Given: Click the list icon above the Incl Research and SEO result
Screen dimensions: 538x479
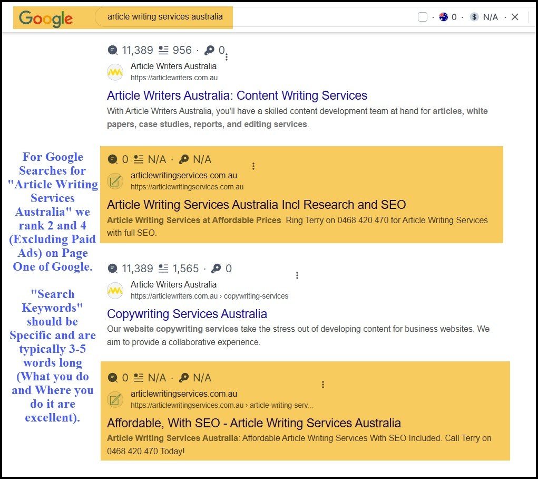Looking at the screenshot, I should (x=139, y=159).
